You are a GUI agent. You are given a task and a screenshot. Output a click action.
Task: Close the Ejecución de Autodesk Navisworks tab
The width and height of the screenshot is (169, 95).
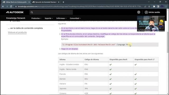pyautogui.click(x=59, y=2)
